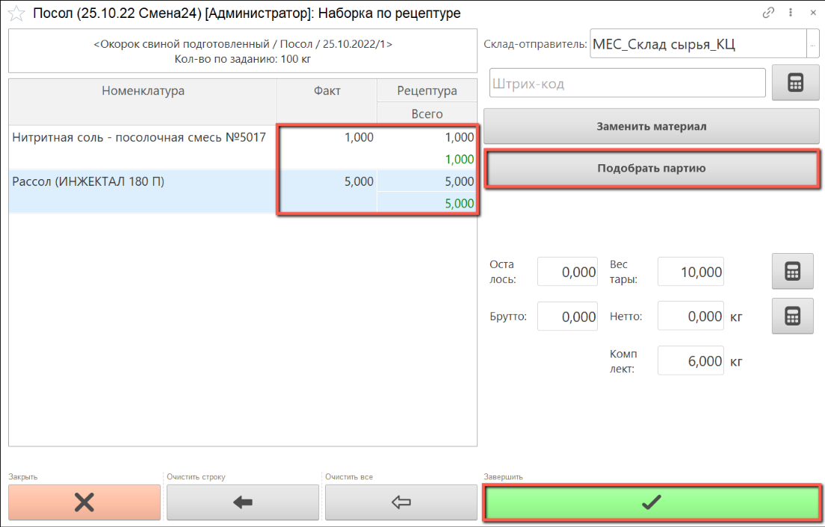Click the Брутто weight field
Image resolution: width=825 pixels, height=527 pixels.
[x=567, y=316]
